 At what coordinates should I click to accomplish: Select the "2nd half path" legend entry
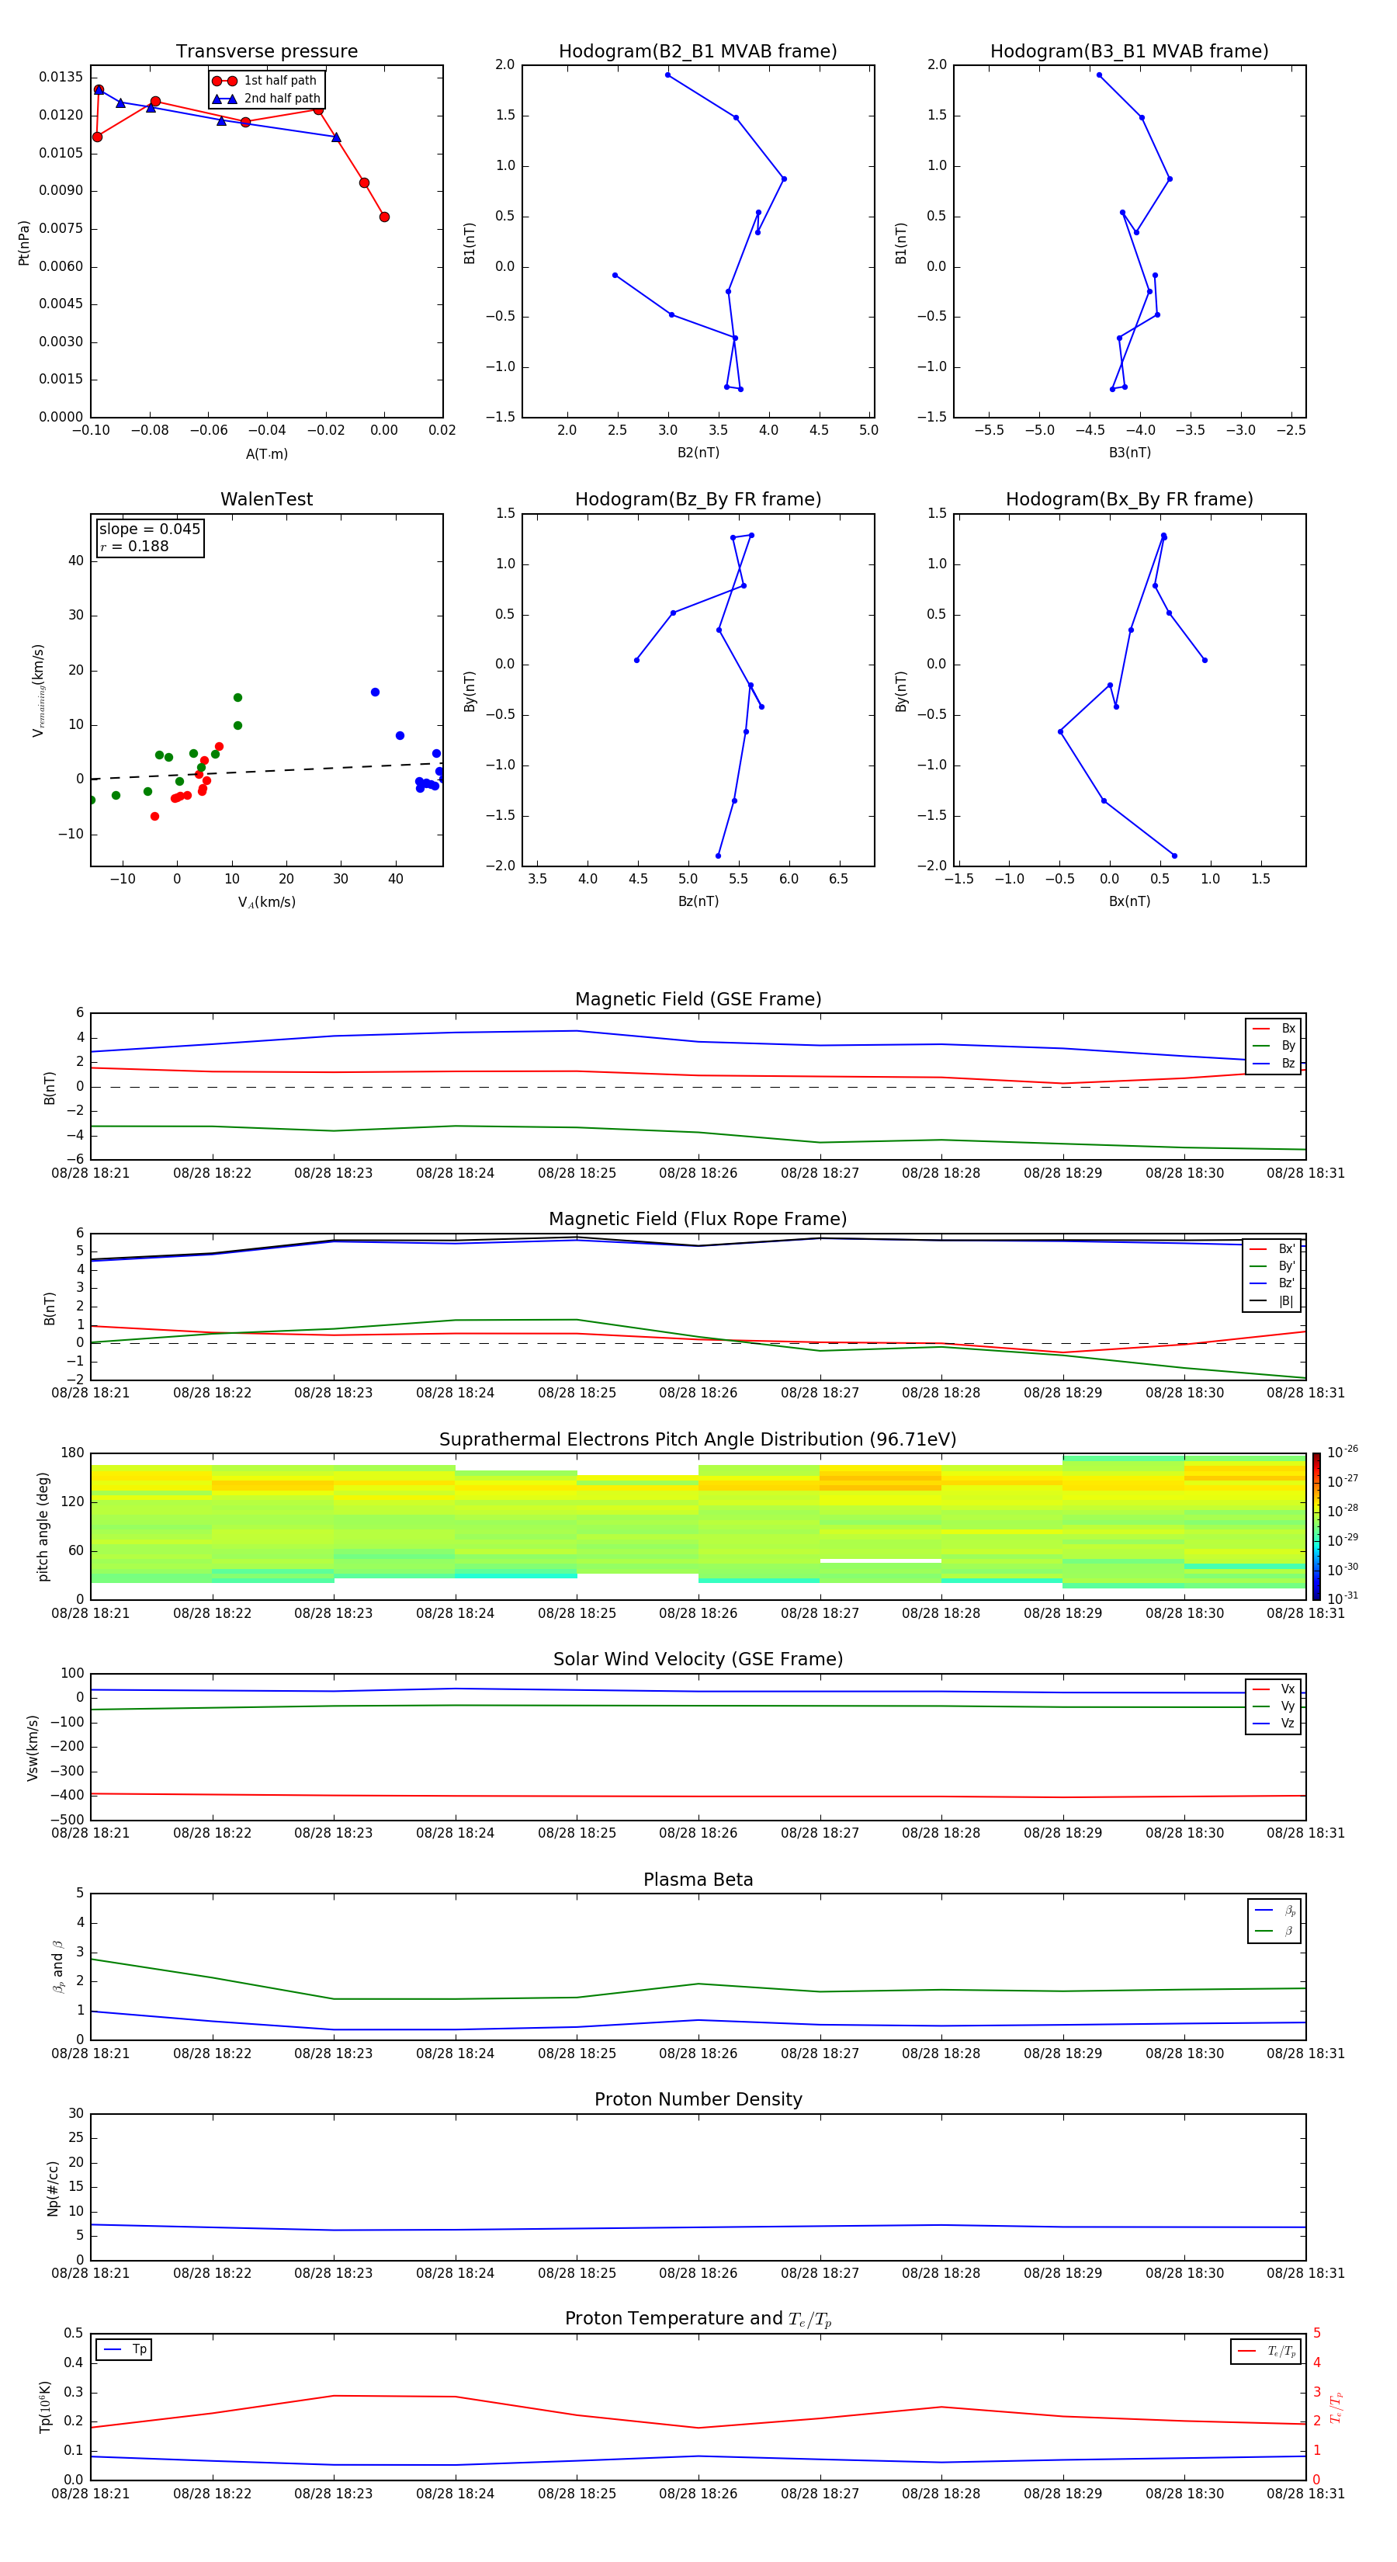266,99
